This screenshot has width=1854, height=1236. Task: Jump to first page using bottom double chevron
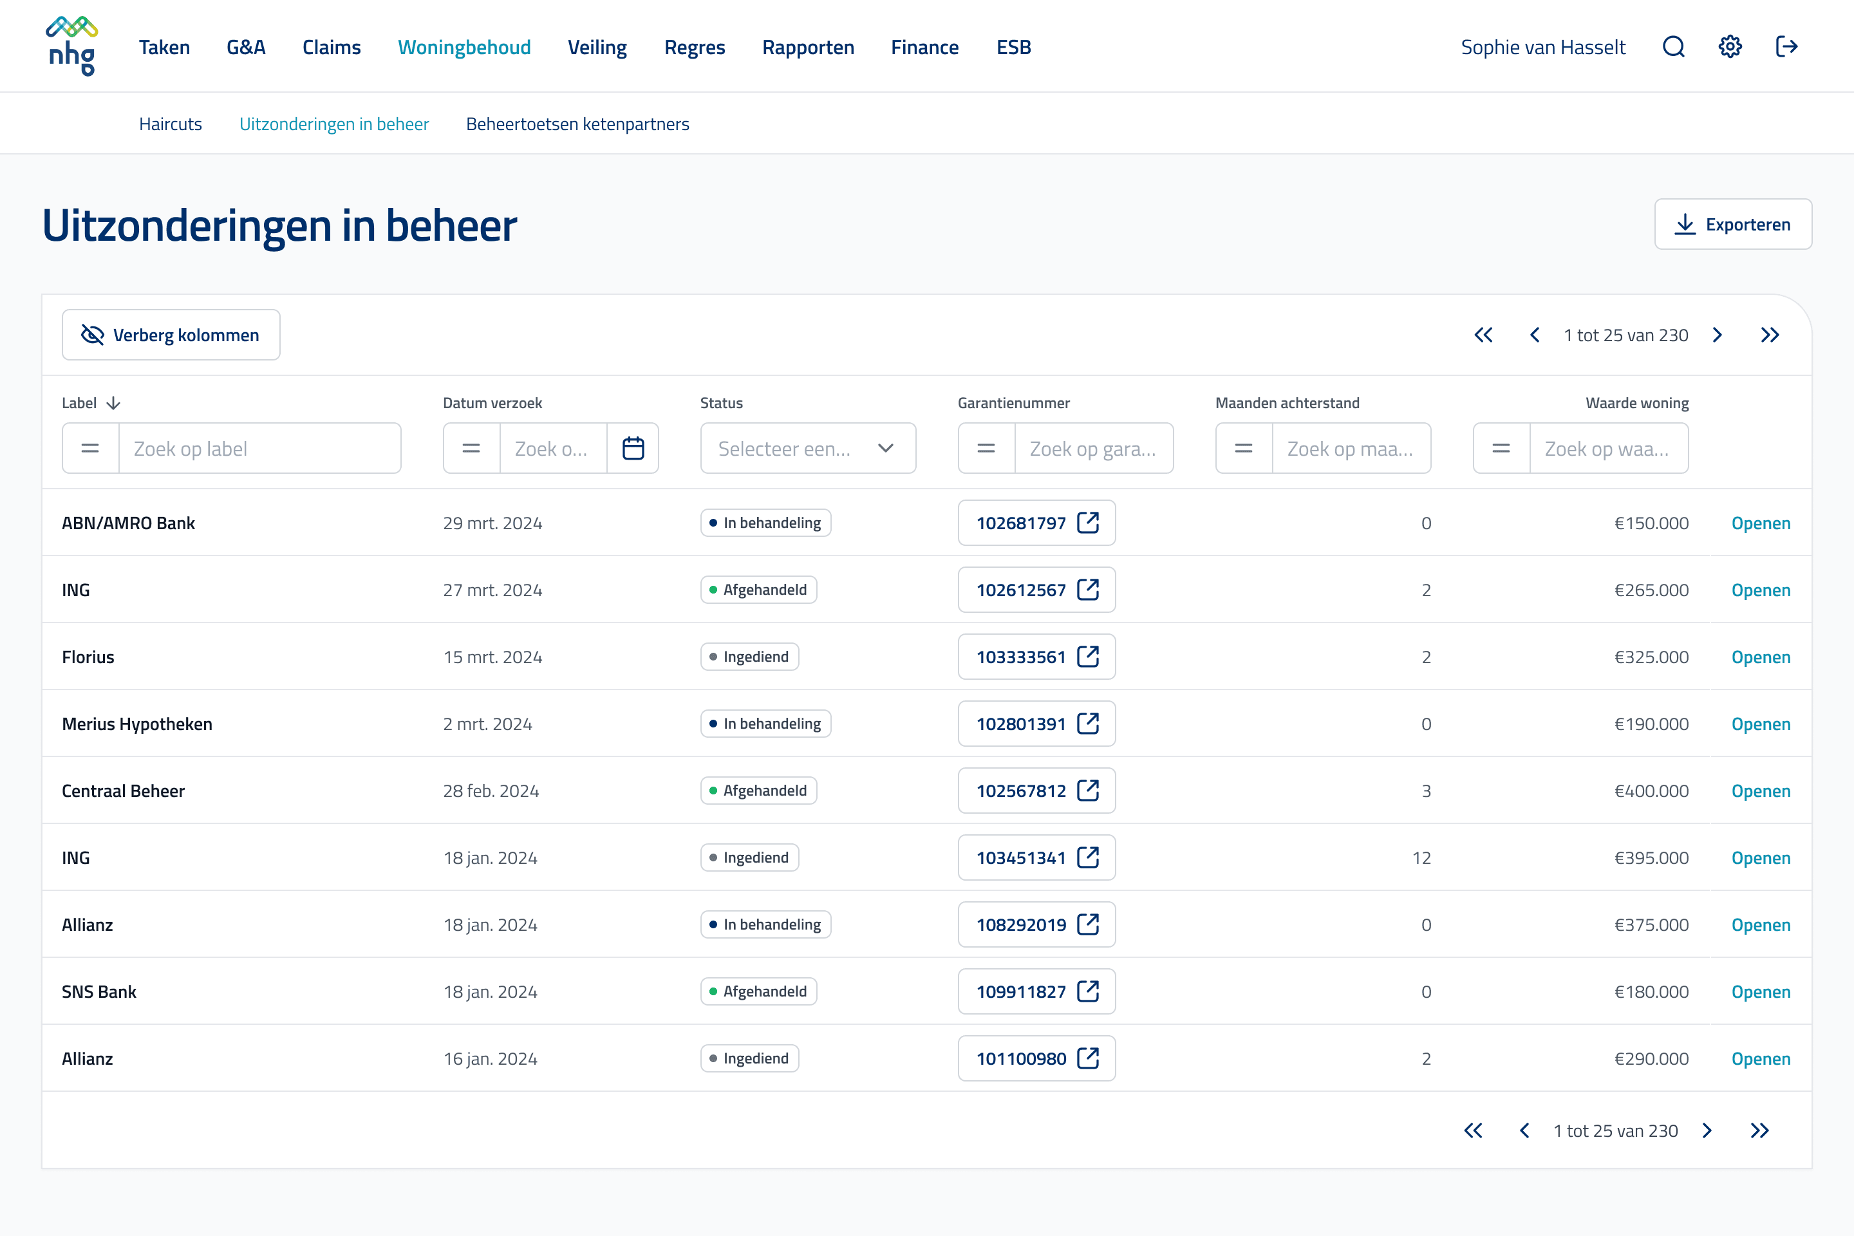point(1474,1130)
